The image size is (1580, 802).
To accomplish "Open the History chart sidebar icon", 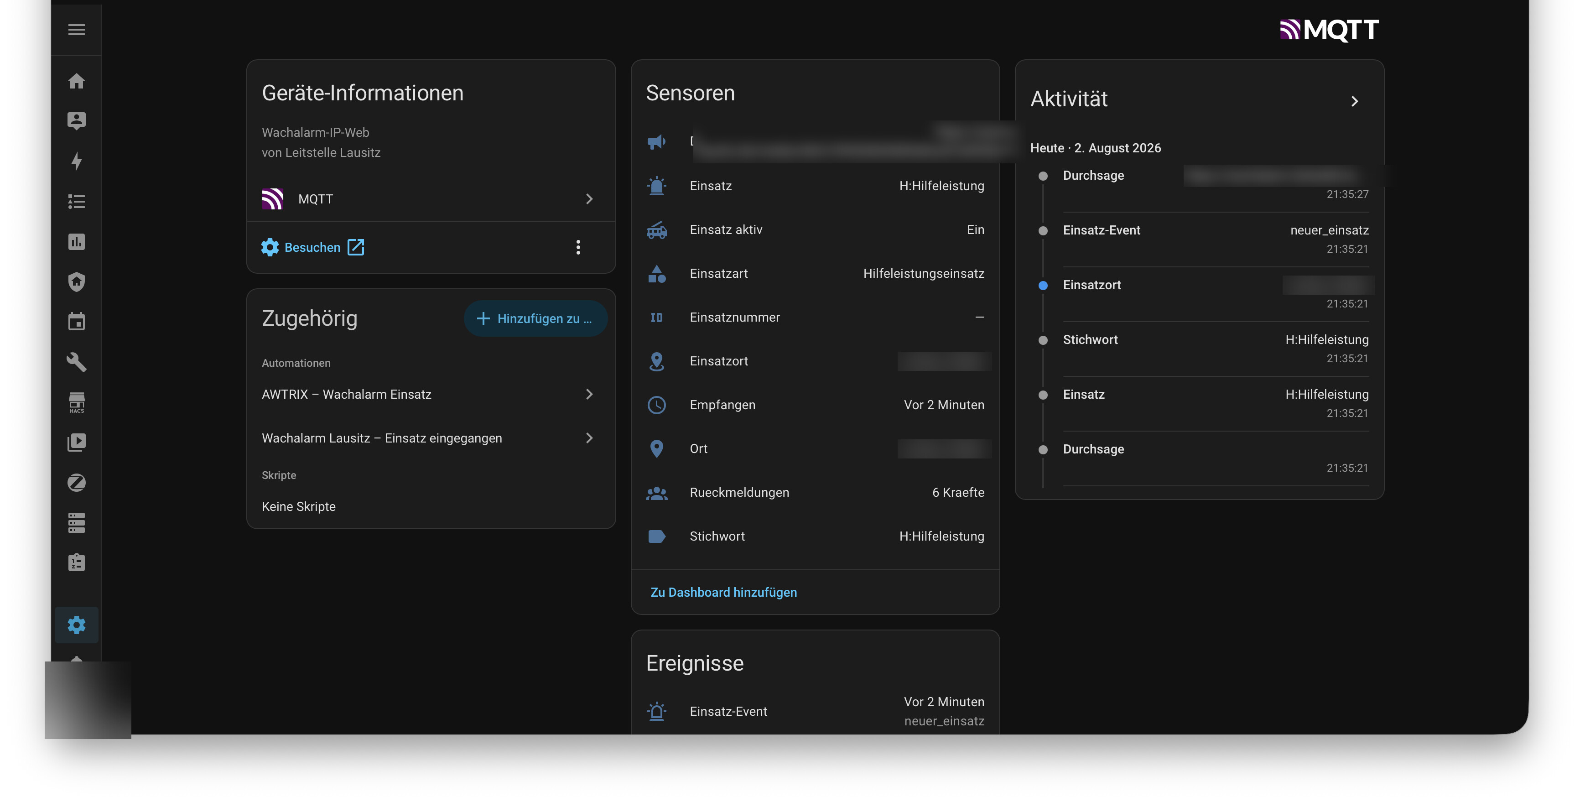I will tap(76, 242).
